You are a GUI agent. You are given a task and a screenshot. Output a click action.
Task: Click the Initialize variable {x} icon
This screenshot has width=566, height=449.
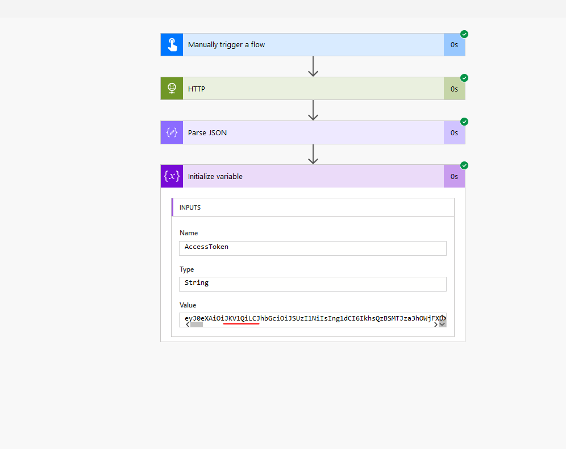[x=172, y=176]
